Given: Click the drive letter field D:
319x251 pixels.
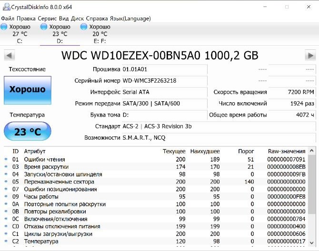Looking at the screenshot, I should (x=164, y=115).
